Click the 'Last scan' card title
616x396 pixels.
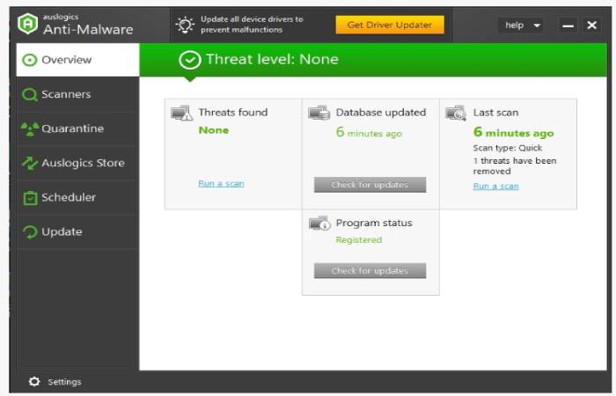pyautogui.click(x=495, y=113)
